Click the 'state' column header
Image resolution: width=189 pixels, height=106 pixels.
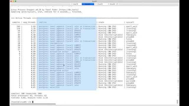pos(101,22)
